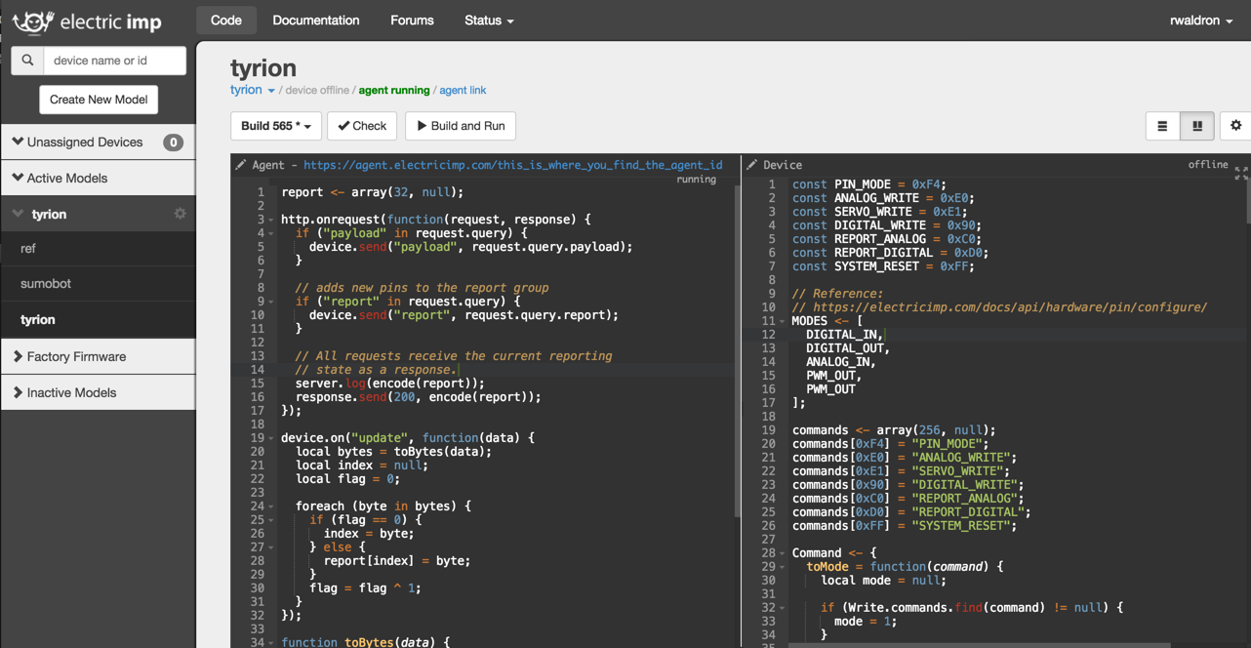1251x648 pixels.
Task: Click 'agent running' status text
Action: pyautogui.click(x=394, y=90)
